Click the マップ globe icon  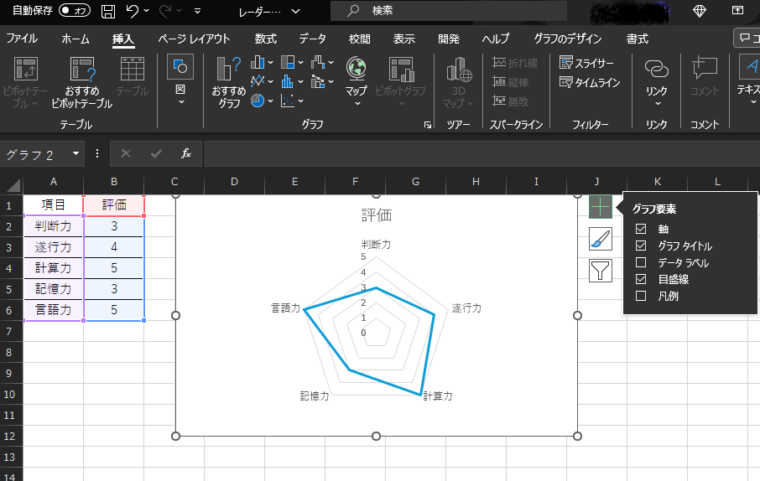click(357, 70)
